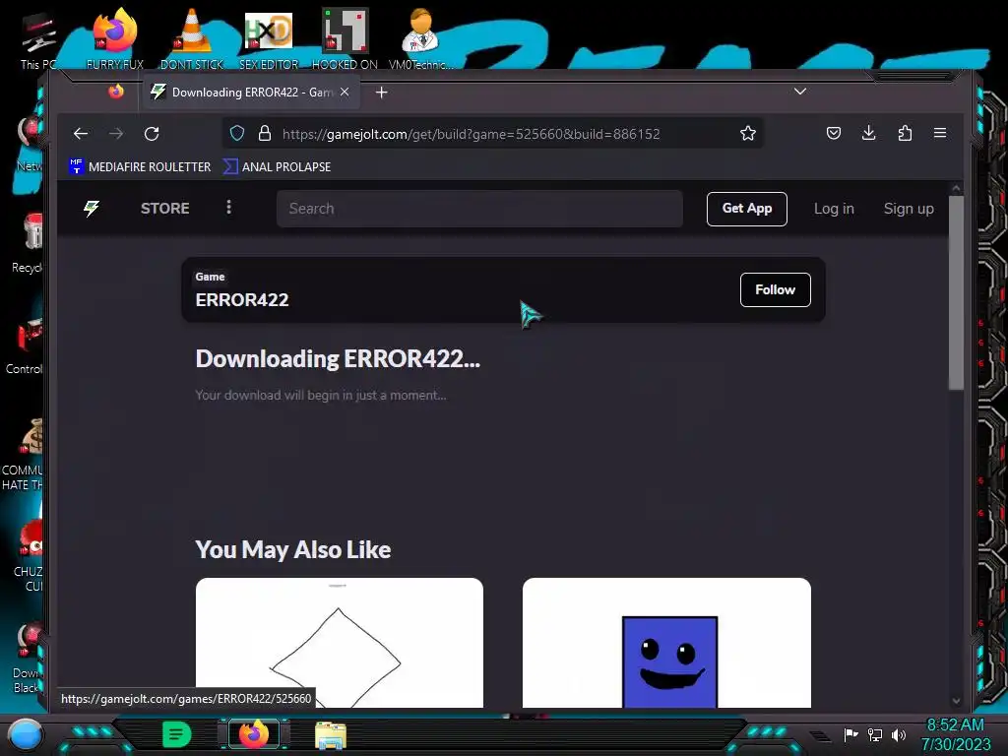Open Action Center flag tray icon
Image resolution: width=1008 pixels, height=756 pixels.
click(x=851, y=734)
